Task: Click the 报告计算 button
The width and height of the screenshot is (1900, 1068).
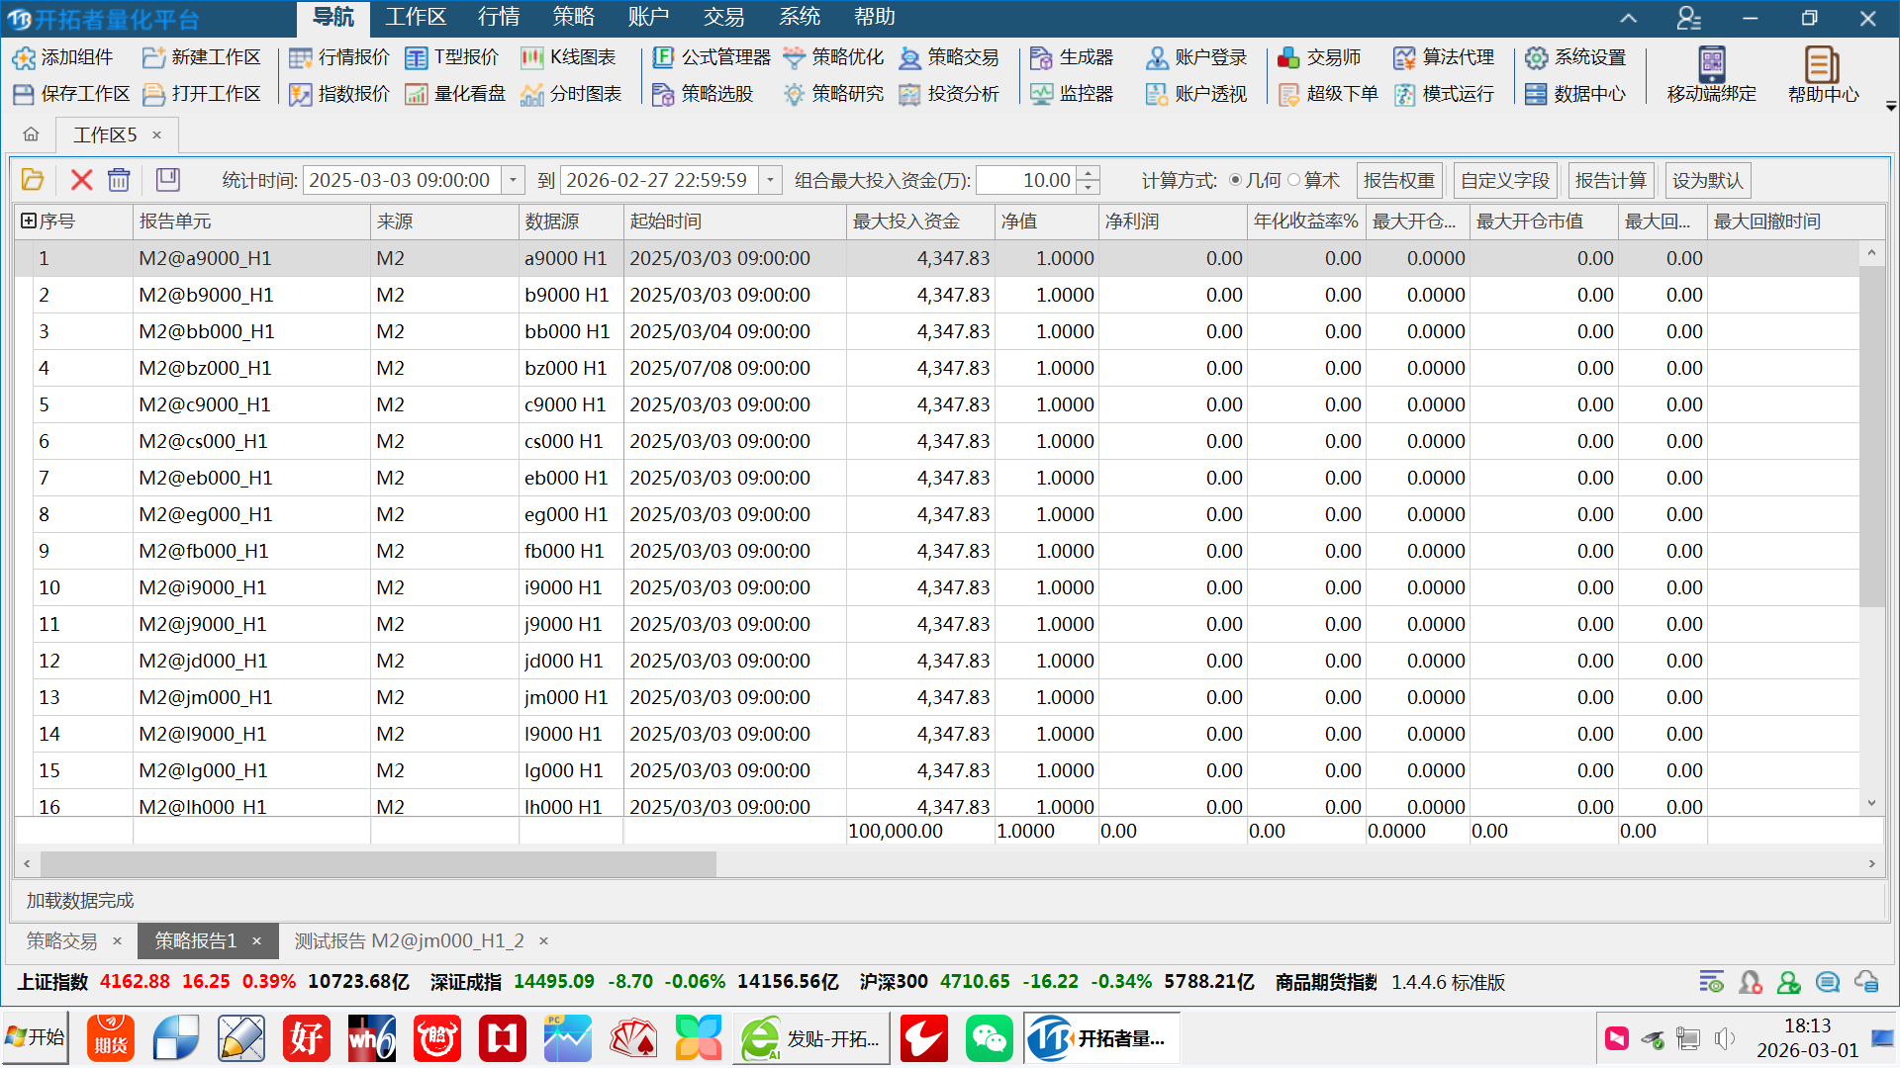Action: click(x=1609, y=180)
